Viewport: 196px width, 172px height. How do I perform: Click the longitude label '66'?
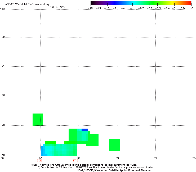click(79, 158)
